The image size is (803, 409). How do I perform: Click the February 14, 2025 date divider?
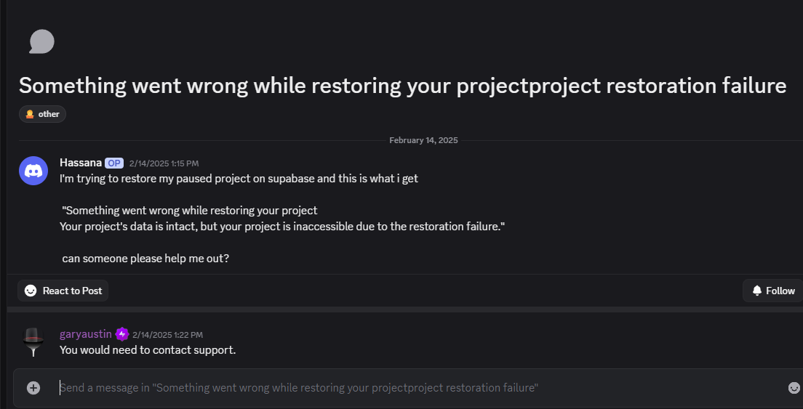coord(423,140)
